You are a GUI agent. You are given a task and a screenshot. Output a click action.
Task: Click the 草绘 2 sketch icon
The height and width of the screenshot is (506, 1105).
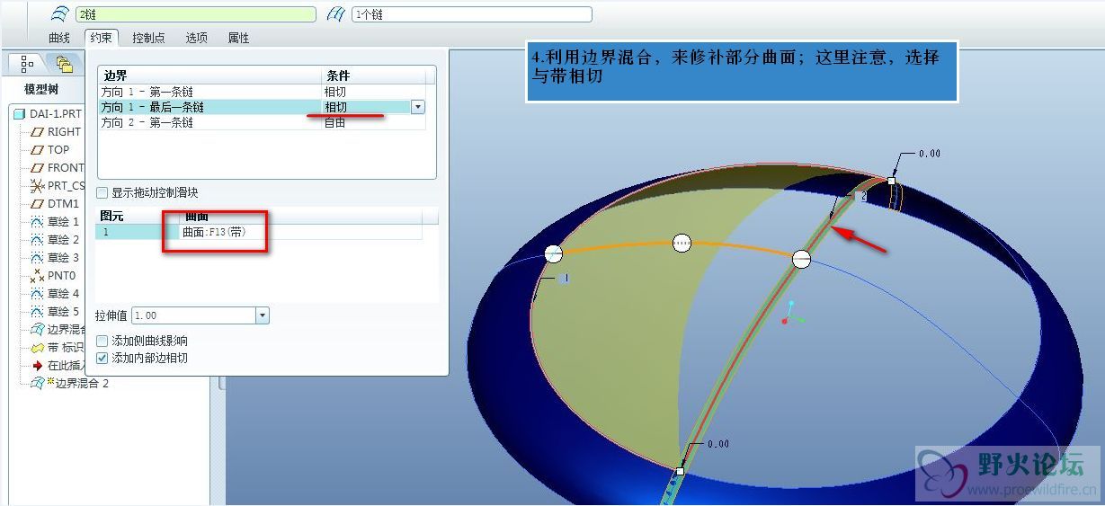(38, 239)
